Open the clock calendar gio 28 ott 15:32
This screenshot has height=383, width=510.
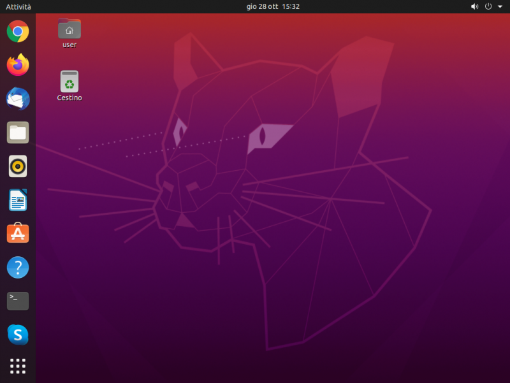[x=273, y=6]
